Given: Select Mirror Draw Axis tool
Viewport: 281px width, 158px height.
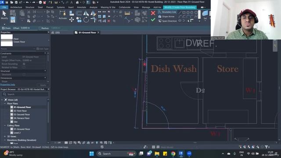Looking at the screenshot, I should (x=93, y=13).
